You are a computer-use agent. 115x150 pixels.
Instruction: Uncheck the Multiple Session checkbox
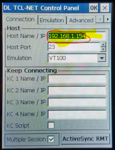pos(51,139)
